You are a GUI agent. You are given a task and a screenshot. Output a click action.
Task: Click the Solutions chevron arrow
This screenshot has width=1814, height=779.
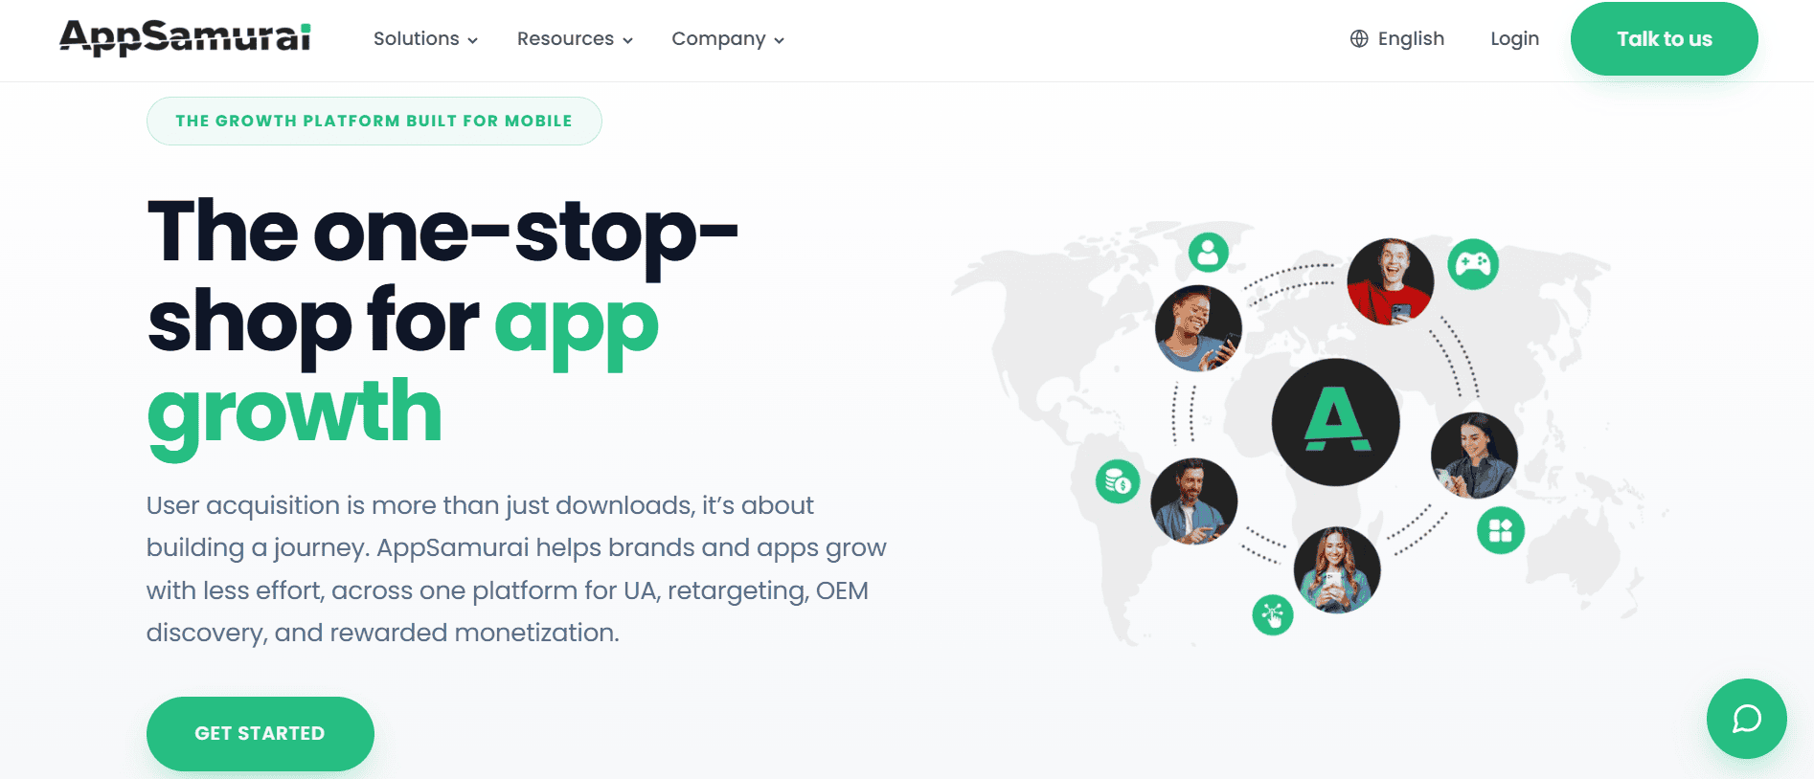pos(472,40)
